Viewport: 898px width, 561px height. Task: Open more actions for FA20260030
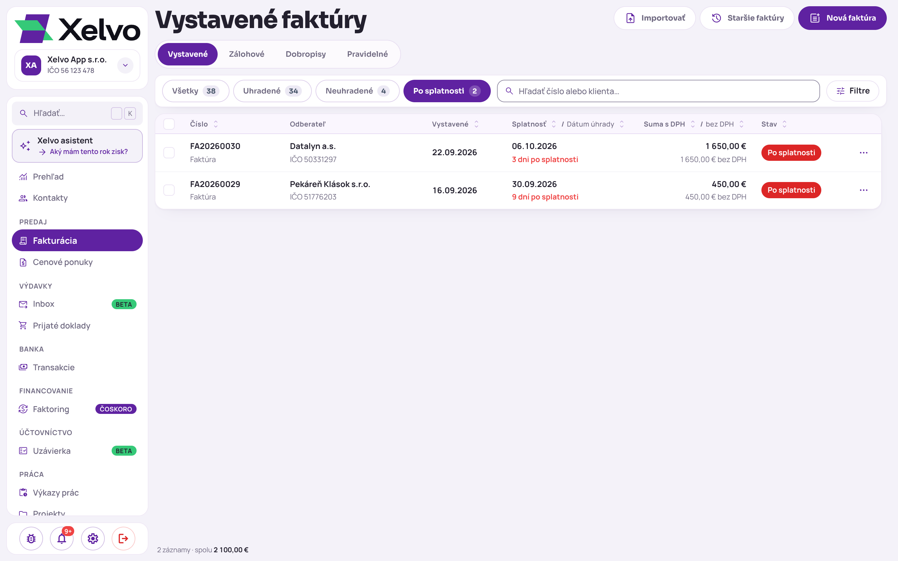(863, 153)
